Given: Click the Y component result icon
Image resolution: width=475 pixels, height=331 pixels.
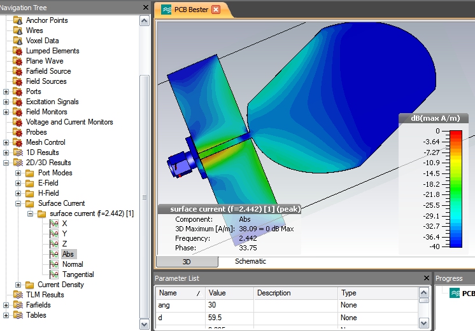Looking at the screenshot, I should (x=54, y=234).
